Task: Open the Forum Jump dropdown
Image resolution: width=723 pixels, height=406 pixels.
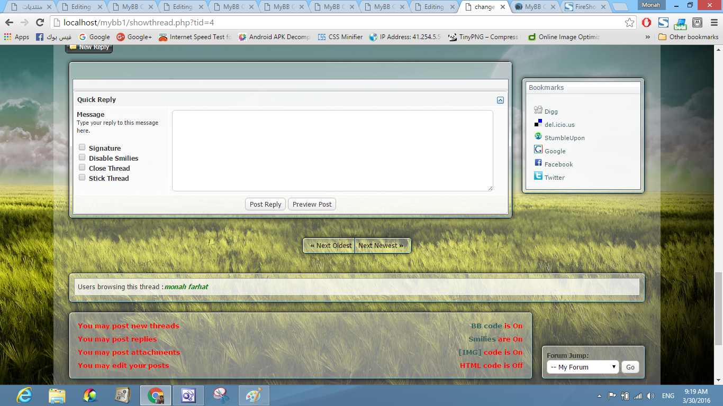Action: pos(583,367)
